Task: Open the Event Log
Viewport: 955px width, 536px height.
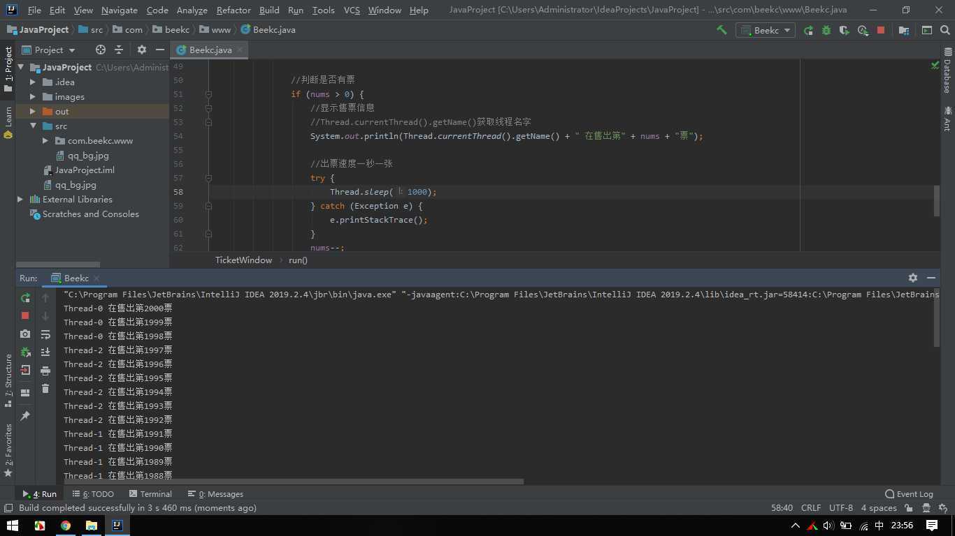Action: [909, 493]
